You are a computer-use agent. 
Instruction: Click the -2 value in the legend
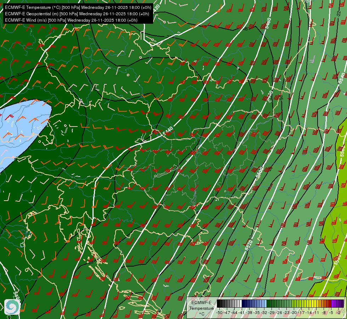pyautogui.click(x=338, y=313)
